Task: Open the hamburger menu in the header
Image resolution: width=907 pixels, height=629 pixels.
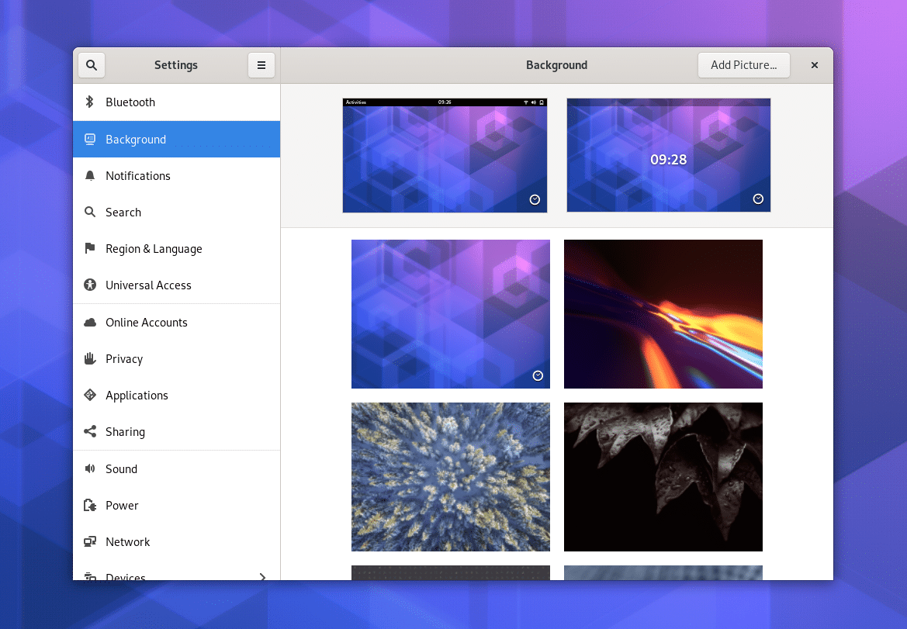Action: 261,65
